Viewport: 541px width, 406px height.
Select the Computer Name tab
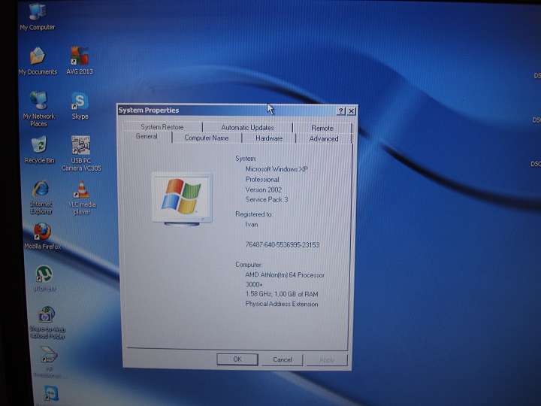pyautogui.click(x=207, y=138)
